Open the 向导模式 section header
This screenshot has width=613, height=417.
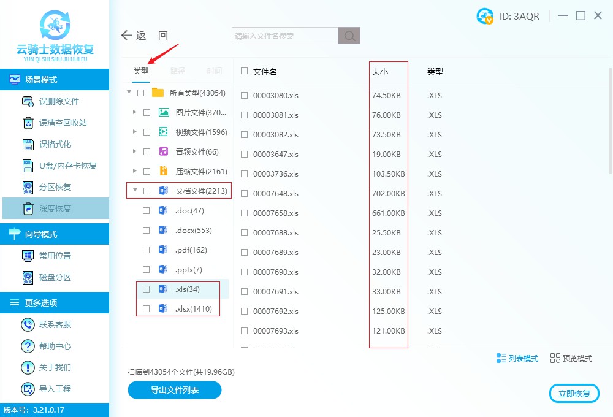(x=55, y=234)
